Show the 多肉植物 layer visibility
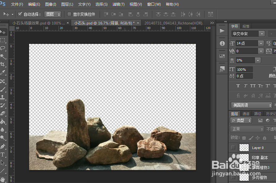 233,177
